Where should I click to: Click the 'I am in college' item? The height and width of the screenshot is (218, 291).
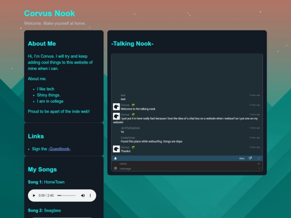point(50,101)
